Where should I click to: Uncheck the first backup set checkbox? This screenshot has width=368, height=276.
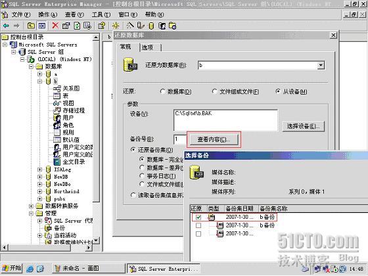[198, 218]
